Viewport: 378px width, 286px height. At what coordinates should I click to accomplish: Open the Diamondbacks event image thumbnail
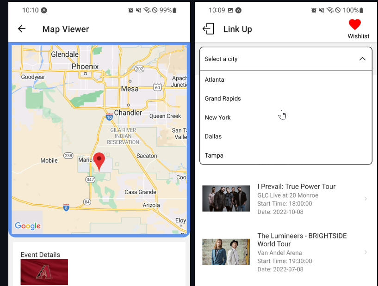[44, 272]
